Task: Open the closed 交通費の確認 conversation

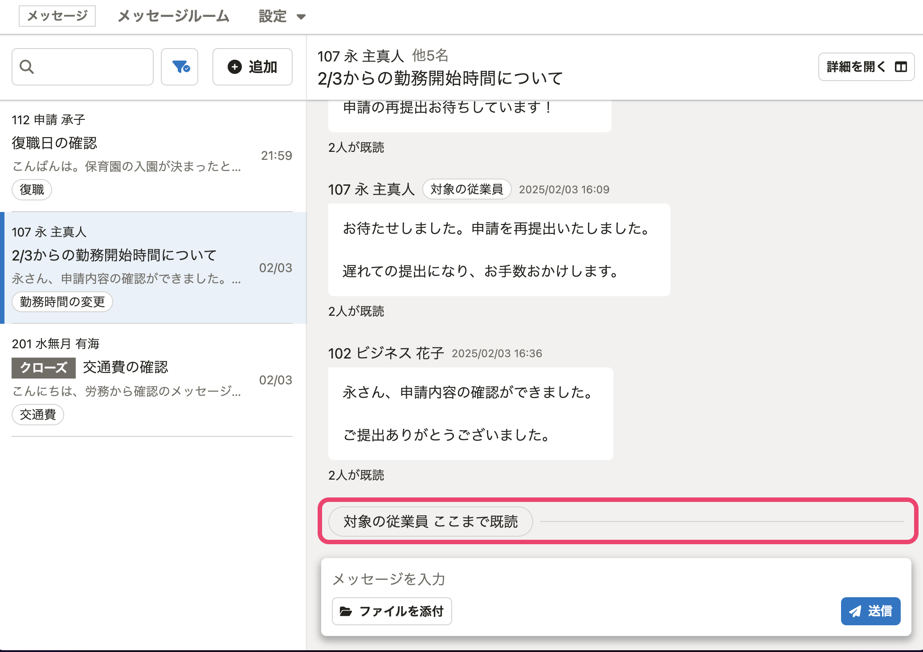Action: pos(126,367)
